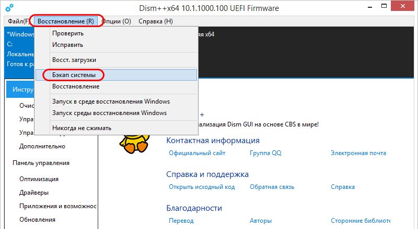Open Оптимизация in the sidebar

(x=39, y=180)
